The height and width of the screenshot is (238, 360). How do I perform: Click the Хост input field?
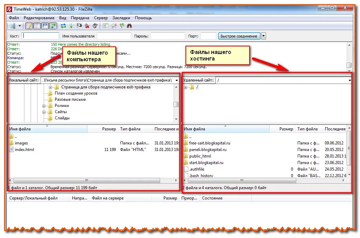40,36
